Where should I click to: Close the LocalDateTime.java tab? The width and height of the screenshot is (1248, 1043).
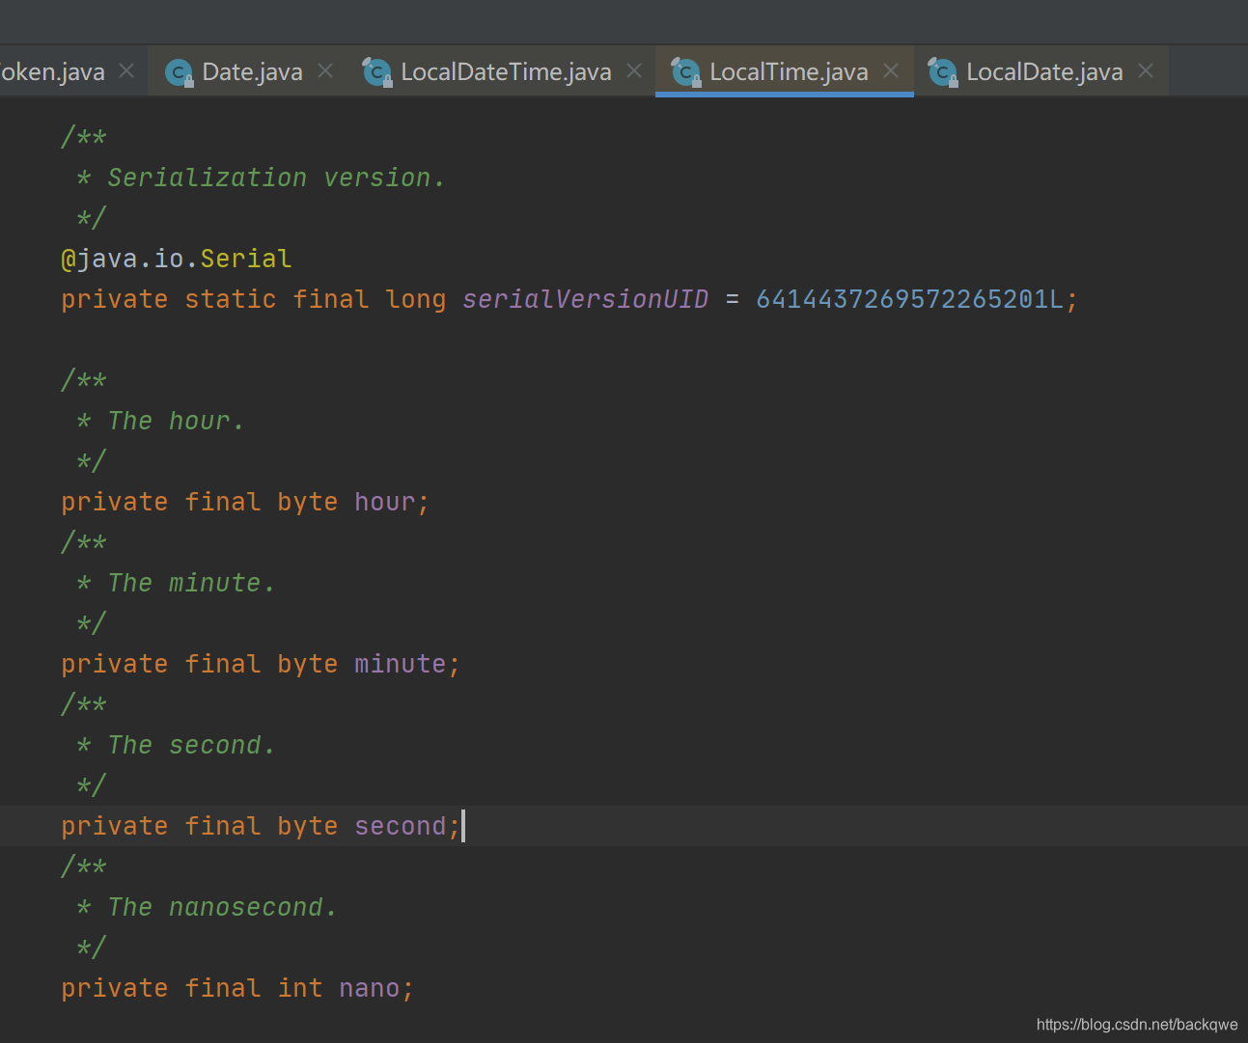click(634, 70)
